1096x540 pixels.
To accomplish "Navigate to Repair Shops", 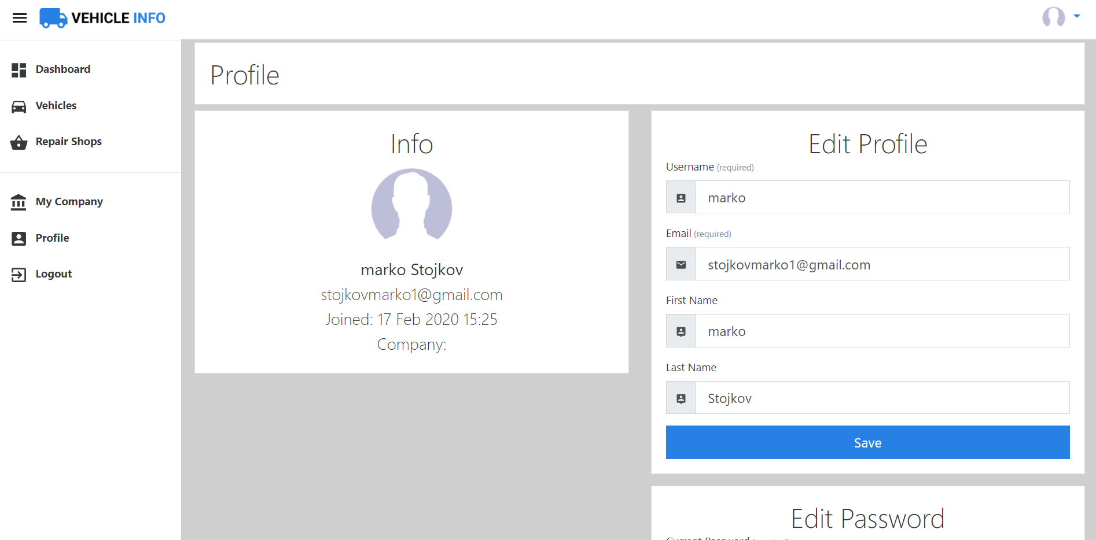I will tap(68, 142).
